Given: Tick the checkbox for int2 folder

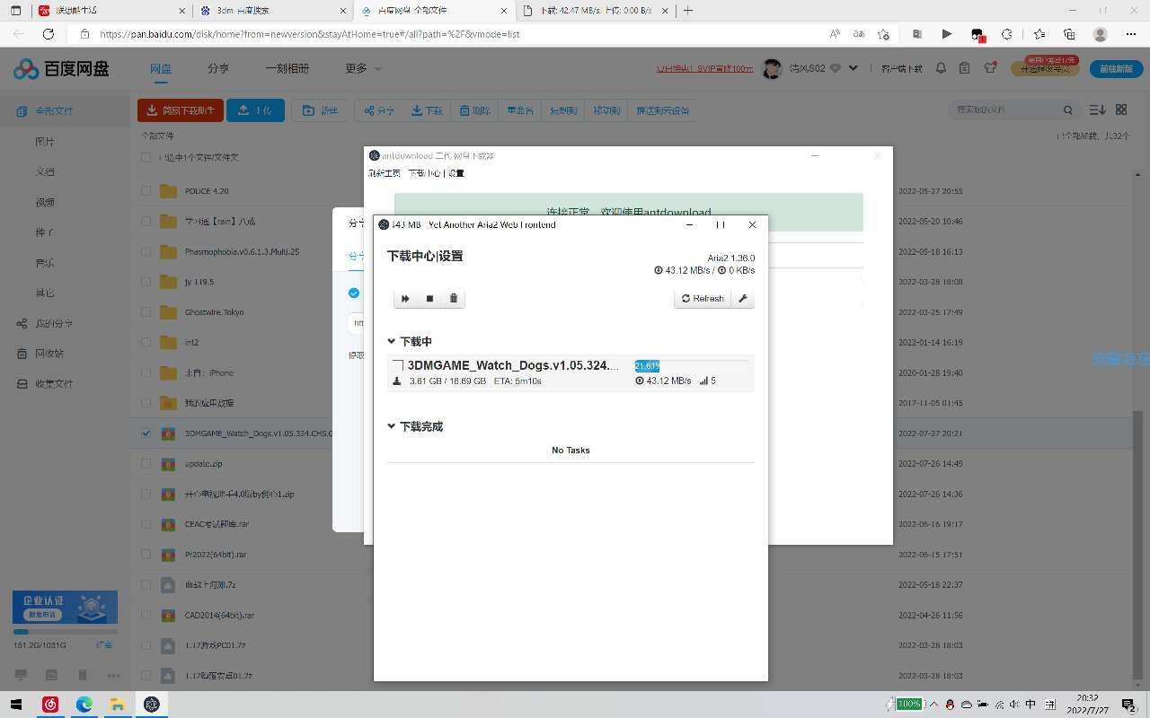Looking at the screenshot, I should 146,342.
